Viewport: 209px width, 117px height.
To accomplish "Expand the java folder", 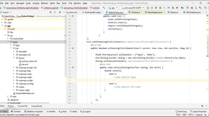I will tap(11, 45).
